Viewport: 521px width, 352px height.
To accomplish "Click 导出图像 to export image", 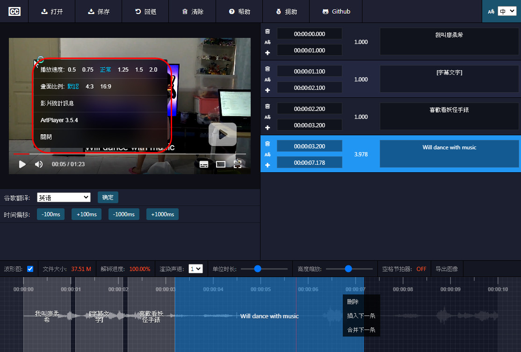I will 447,269.
